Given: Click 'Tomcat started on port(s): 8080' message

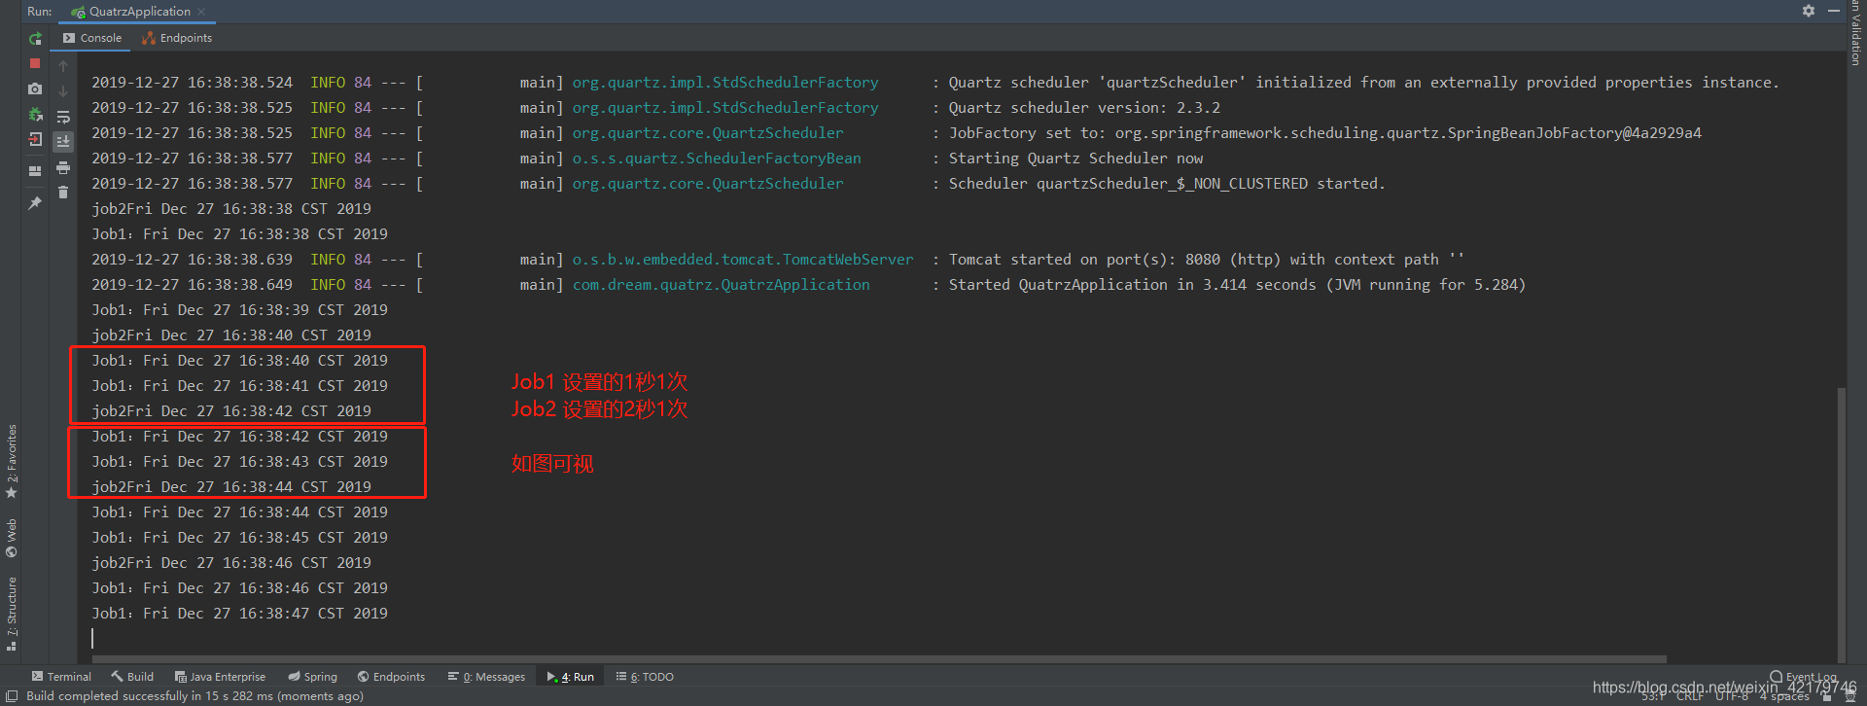Looking at the screenshot, I should (1207, 260).
